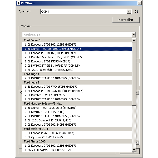Screen dimensions: 158x158
Task: Close the PCMflash window
Action: [x=140, y=3]
